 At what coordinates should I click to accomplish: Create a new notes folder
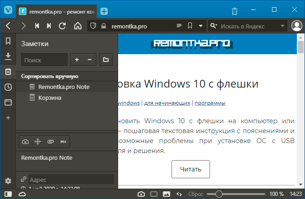point(106,60)
